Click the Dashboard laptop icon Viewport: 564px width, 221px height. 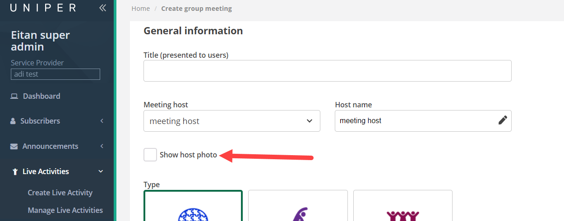tap(14, 96)
